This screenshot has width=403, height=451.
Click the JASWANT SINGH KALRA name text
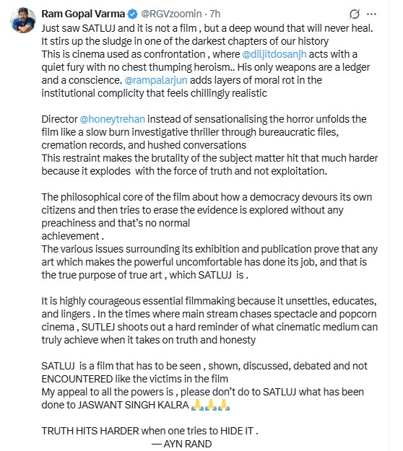coord(134,405)
